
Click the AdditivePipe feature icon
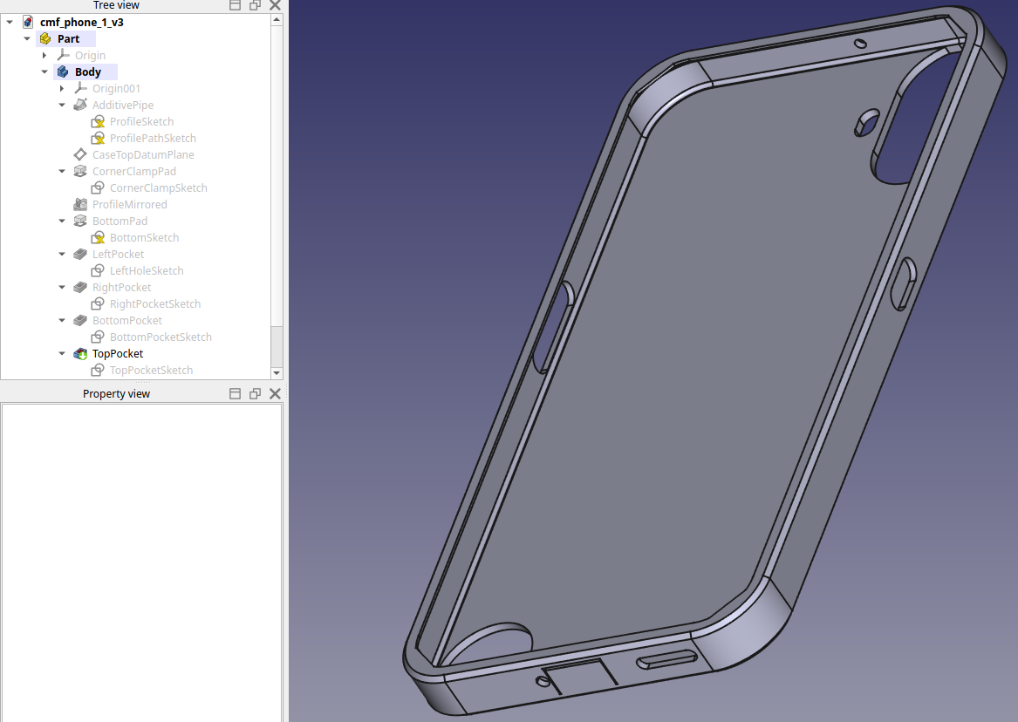80,105
